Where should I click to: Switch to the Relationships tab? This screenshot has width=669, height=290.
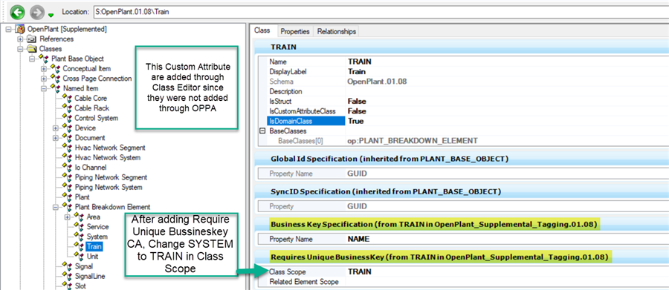[x=336, y=31]
